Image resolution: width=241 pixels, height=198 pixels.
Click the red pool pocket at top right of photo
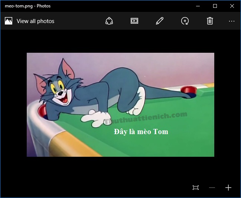[x=188, y=90]
